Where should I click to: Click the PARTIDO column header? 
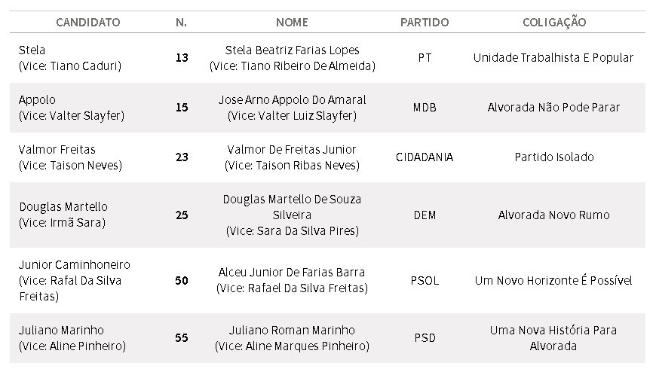[x=425, y=22]
